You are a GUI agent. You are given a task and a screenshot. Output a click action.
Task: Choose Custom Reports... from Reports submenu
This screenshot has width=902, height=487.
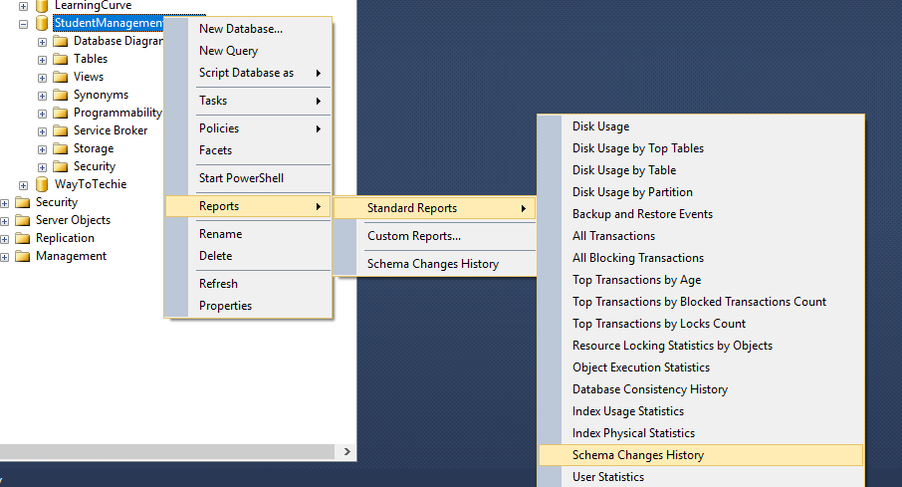(x=413, y=236)
